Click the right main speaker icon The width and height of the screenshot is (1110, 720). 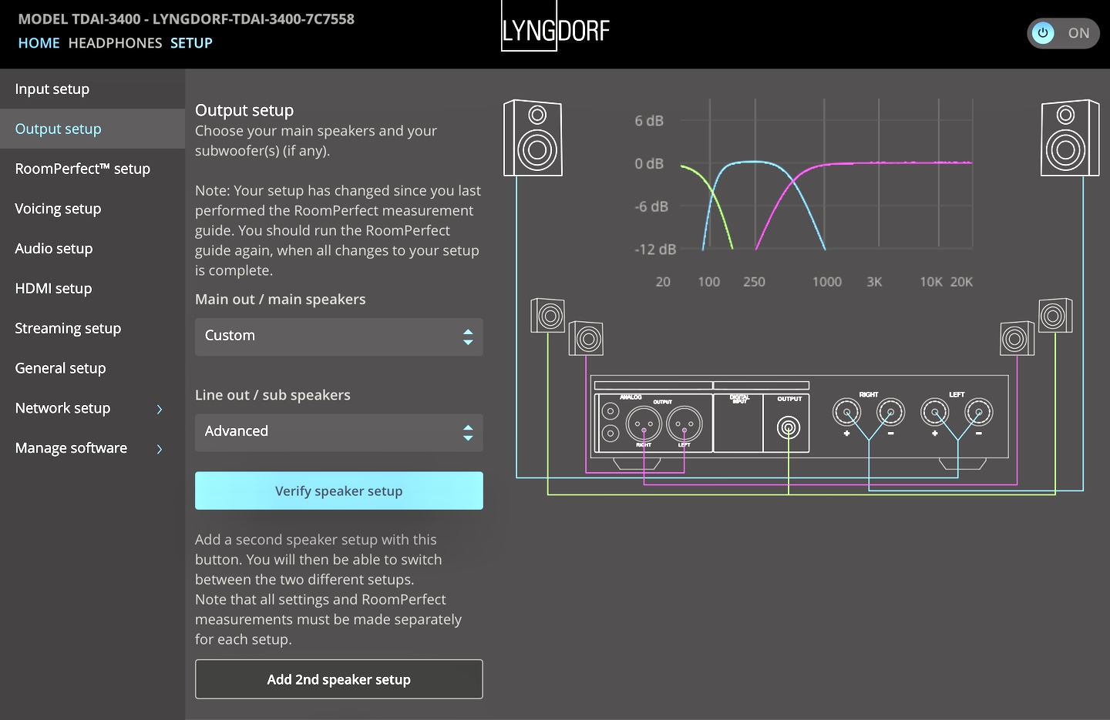click(x=1070, y=138)
